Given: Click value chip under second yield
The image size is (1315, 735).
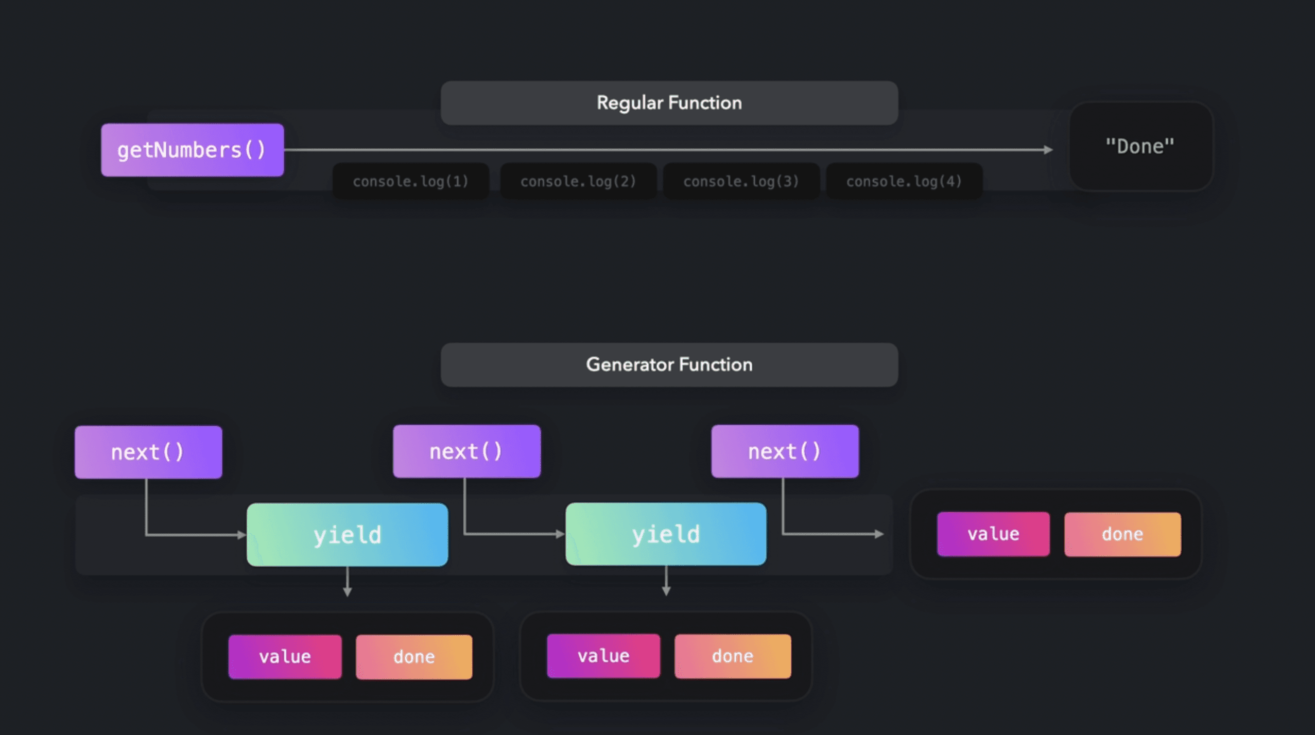Looking at the screenshot, I should (x=603, y=656).
